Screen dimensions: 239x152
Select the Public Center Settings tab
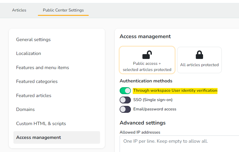[63, 10]
